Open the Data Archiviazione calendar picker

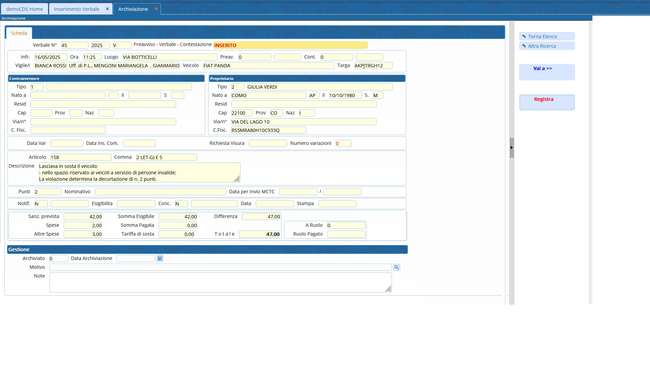(x=160, y=259)
